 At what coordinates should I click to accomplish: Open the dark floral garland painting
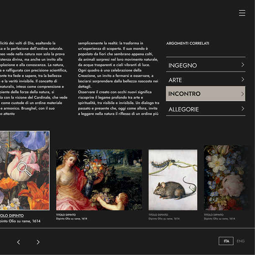228,178
